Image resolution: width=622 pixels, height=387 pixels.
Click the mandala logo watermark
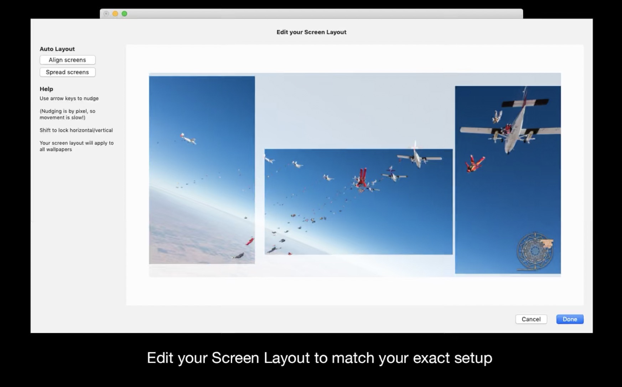tap(535, 251)
